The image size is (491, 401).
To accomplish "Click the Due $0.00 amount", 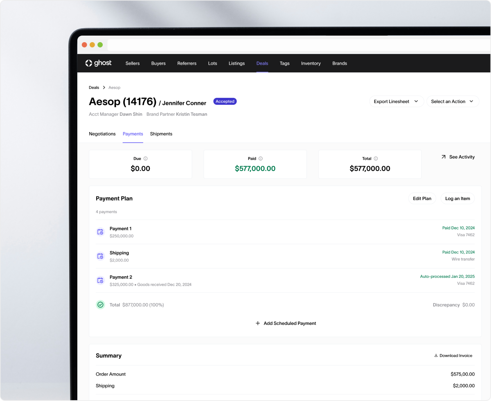I will [x=140, y=169].
